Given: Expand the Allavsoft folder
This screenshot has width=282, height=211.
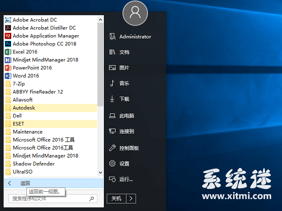Looking at the screenshot, I should (x=51, y=100).
